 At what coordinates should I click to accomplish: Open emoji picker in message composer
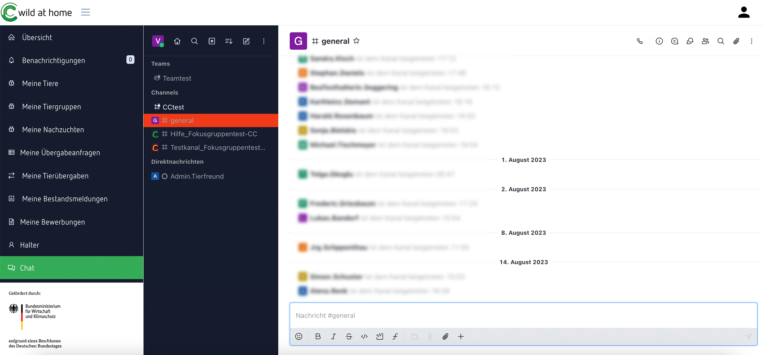(x=299, y=337)
